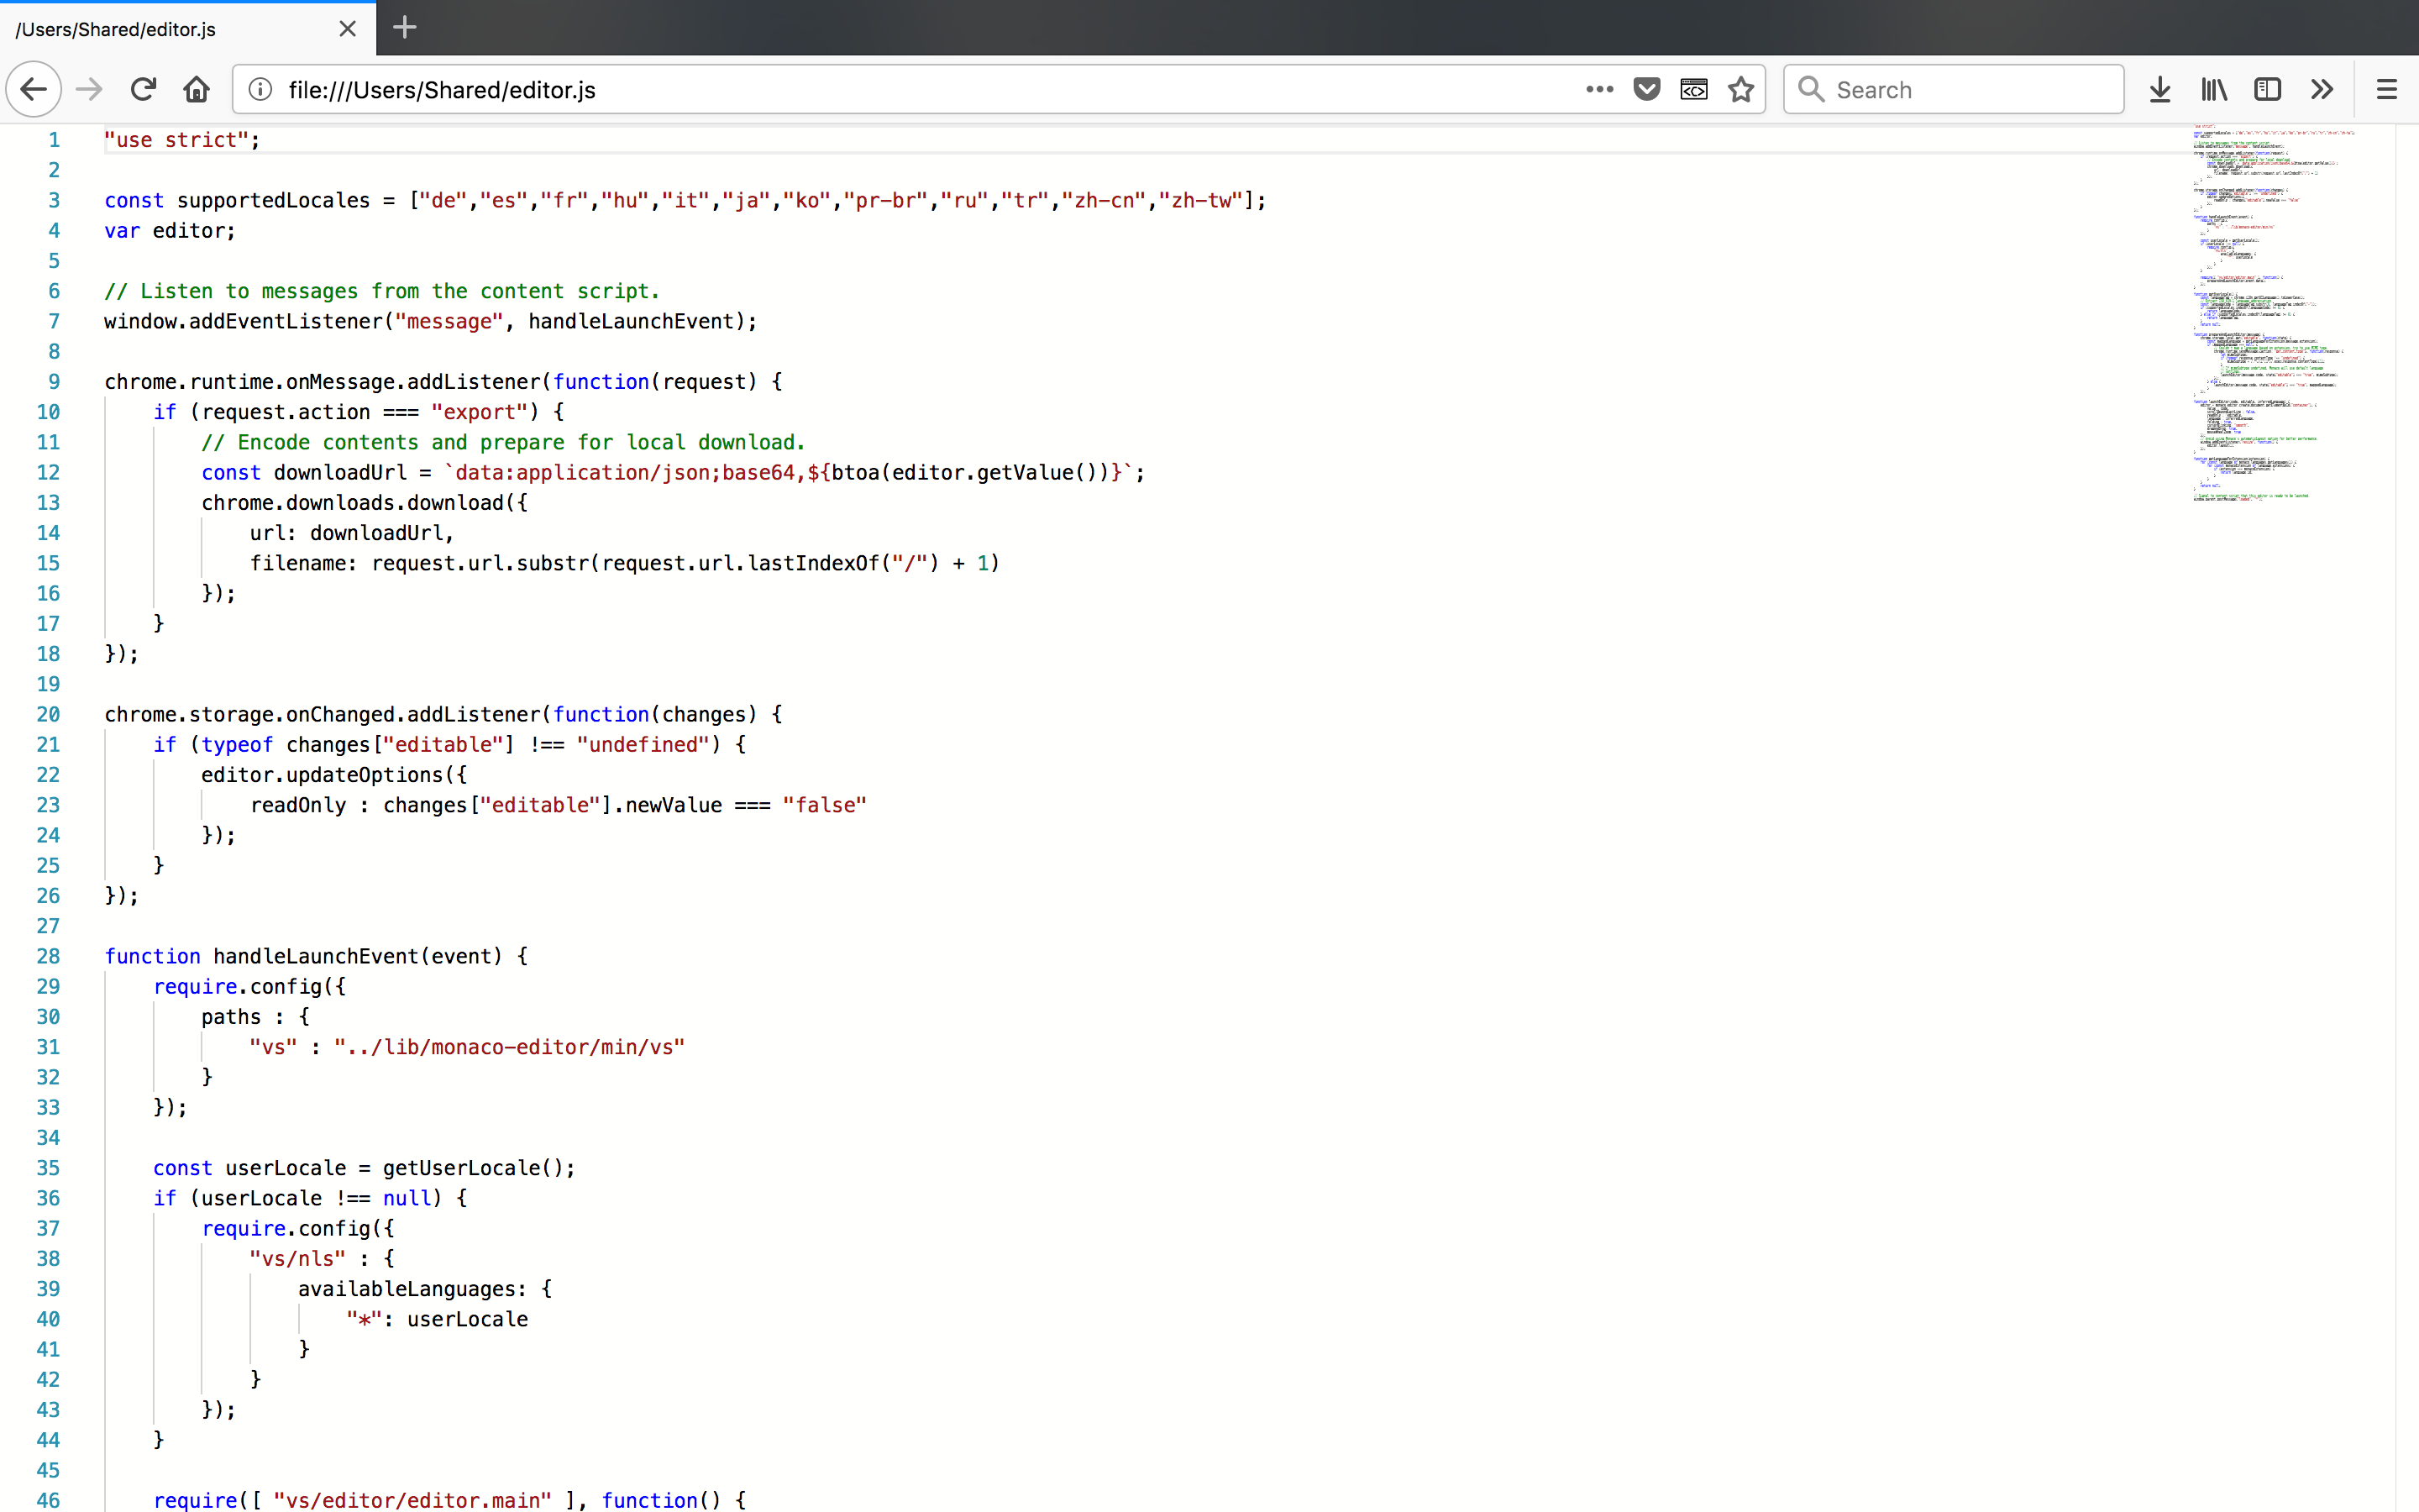Open page actions three-dot menu

pyautogui.click(x=1599, y=90)
